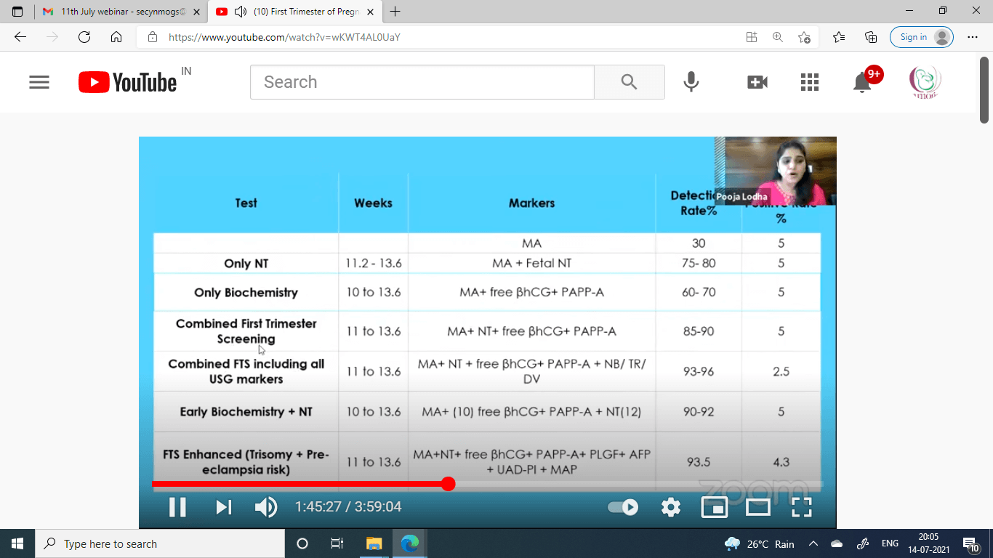Open a new browser tab
Image resolution: width=993 pixels, height=558 pixels.
point(395,12)
